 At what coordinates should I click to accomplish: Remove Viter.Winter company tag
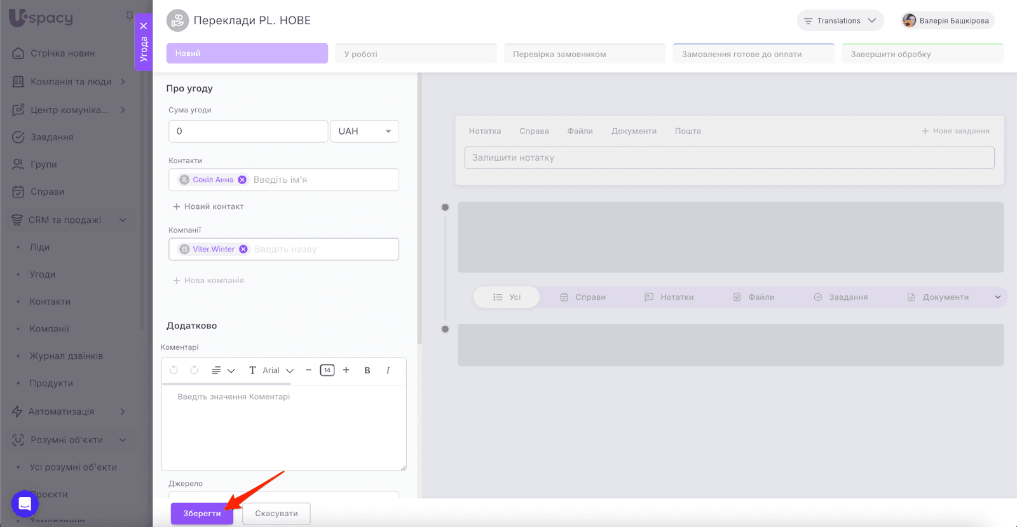243,250
